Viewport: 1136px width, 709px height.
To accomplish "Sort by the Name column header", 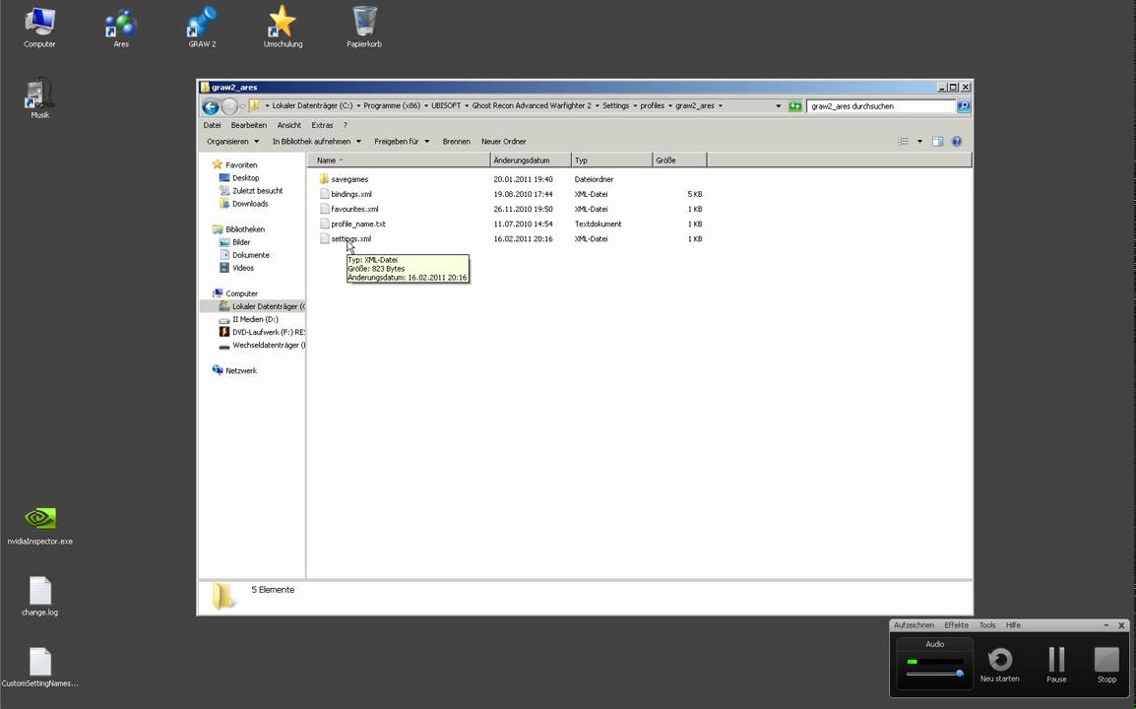I will tap(399, 161).
